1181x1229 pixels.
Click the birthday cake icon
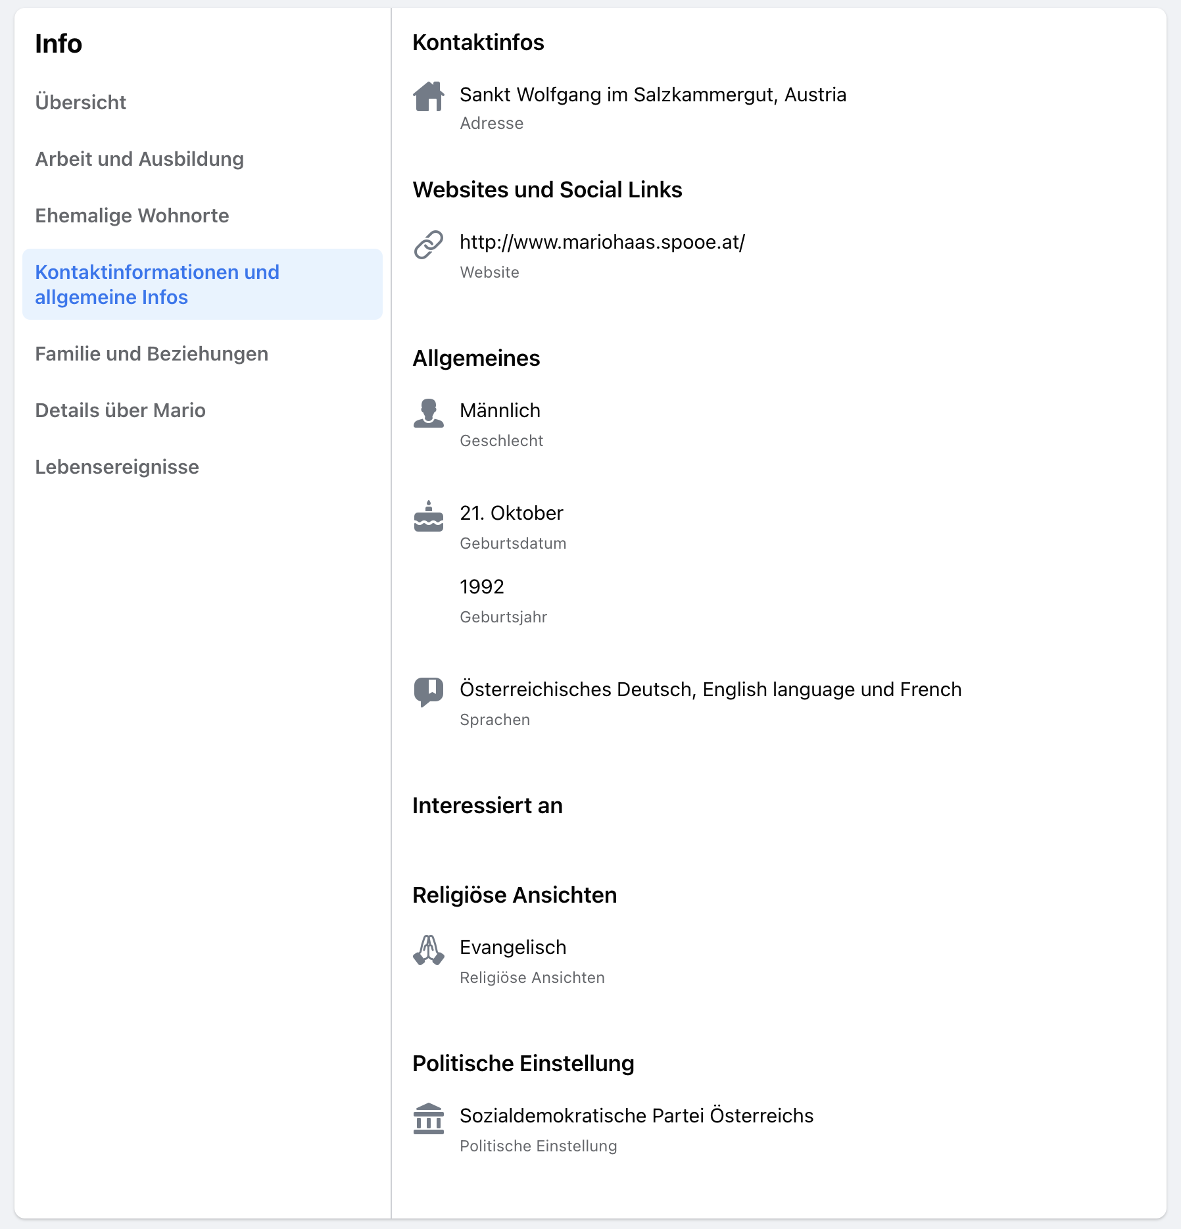click(429, 516)
